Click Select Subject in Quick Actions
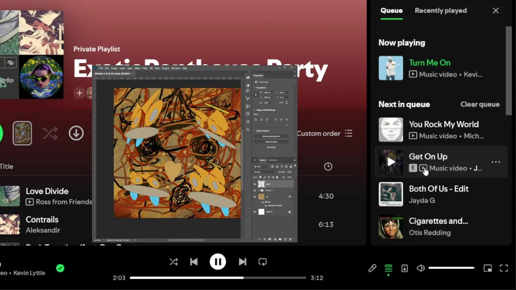The width and height of the screenshot is (516, 290). pyautogui.click(x=271, y=142)
